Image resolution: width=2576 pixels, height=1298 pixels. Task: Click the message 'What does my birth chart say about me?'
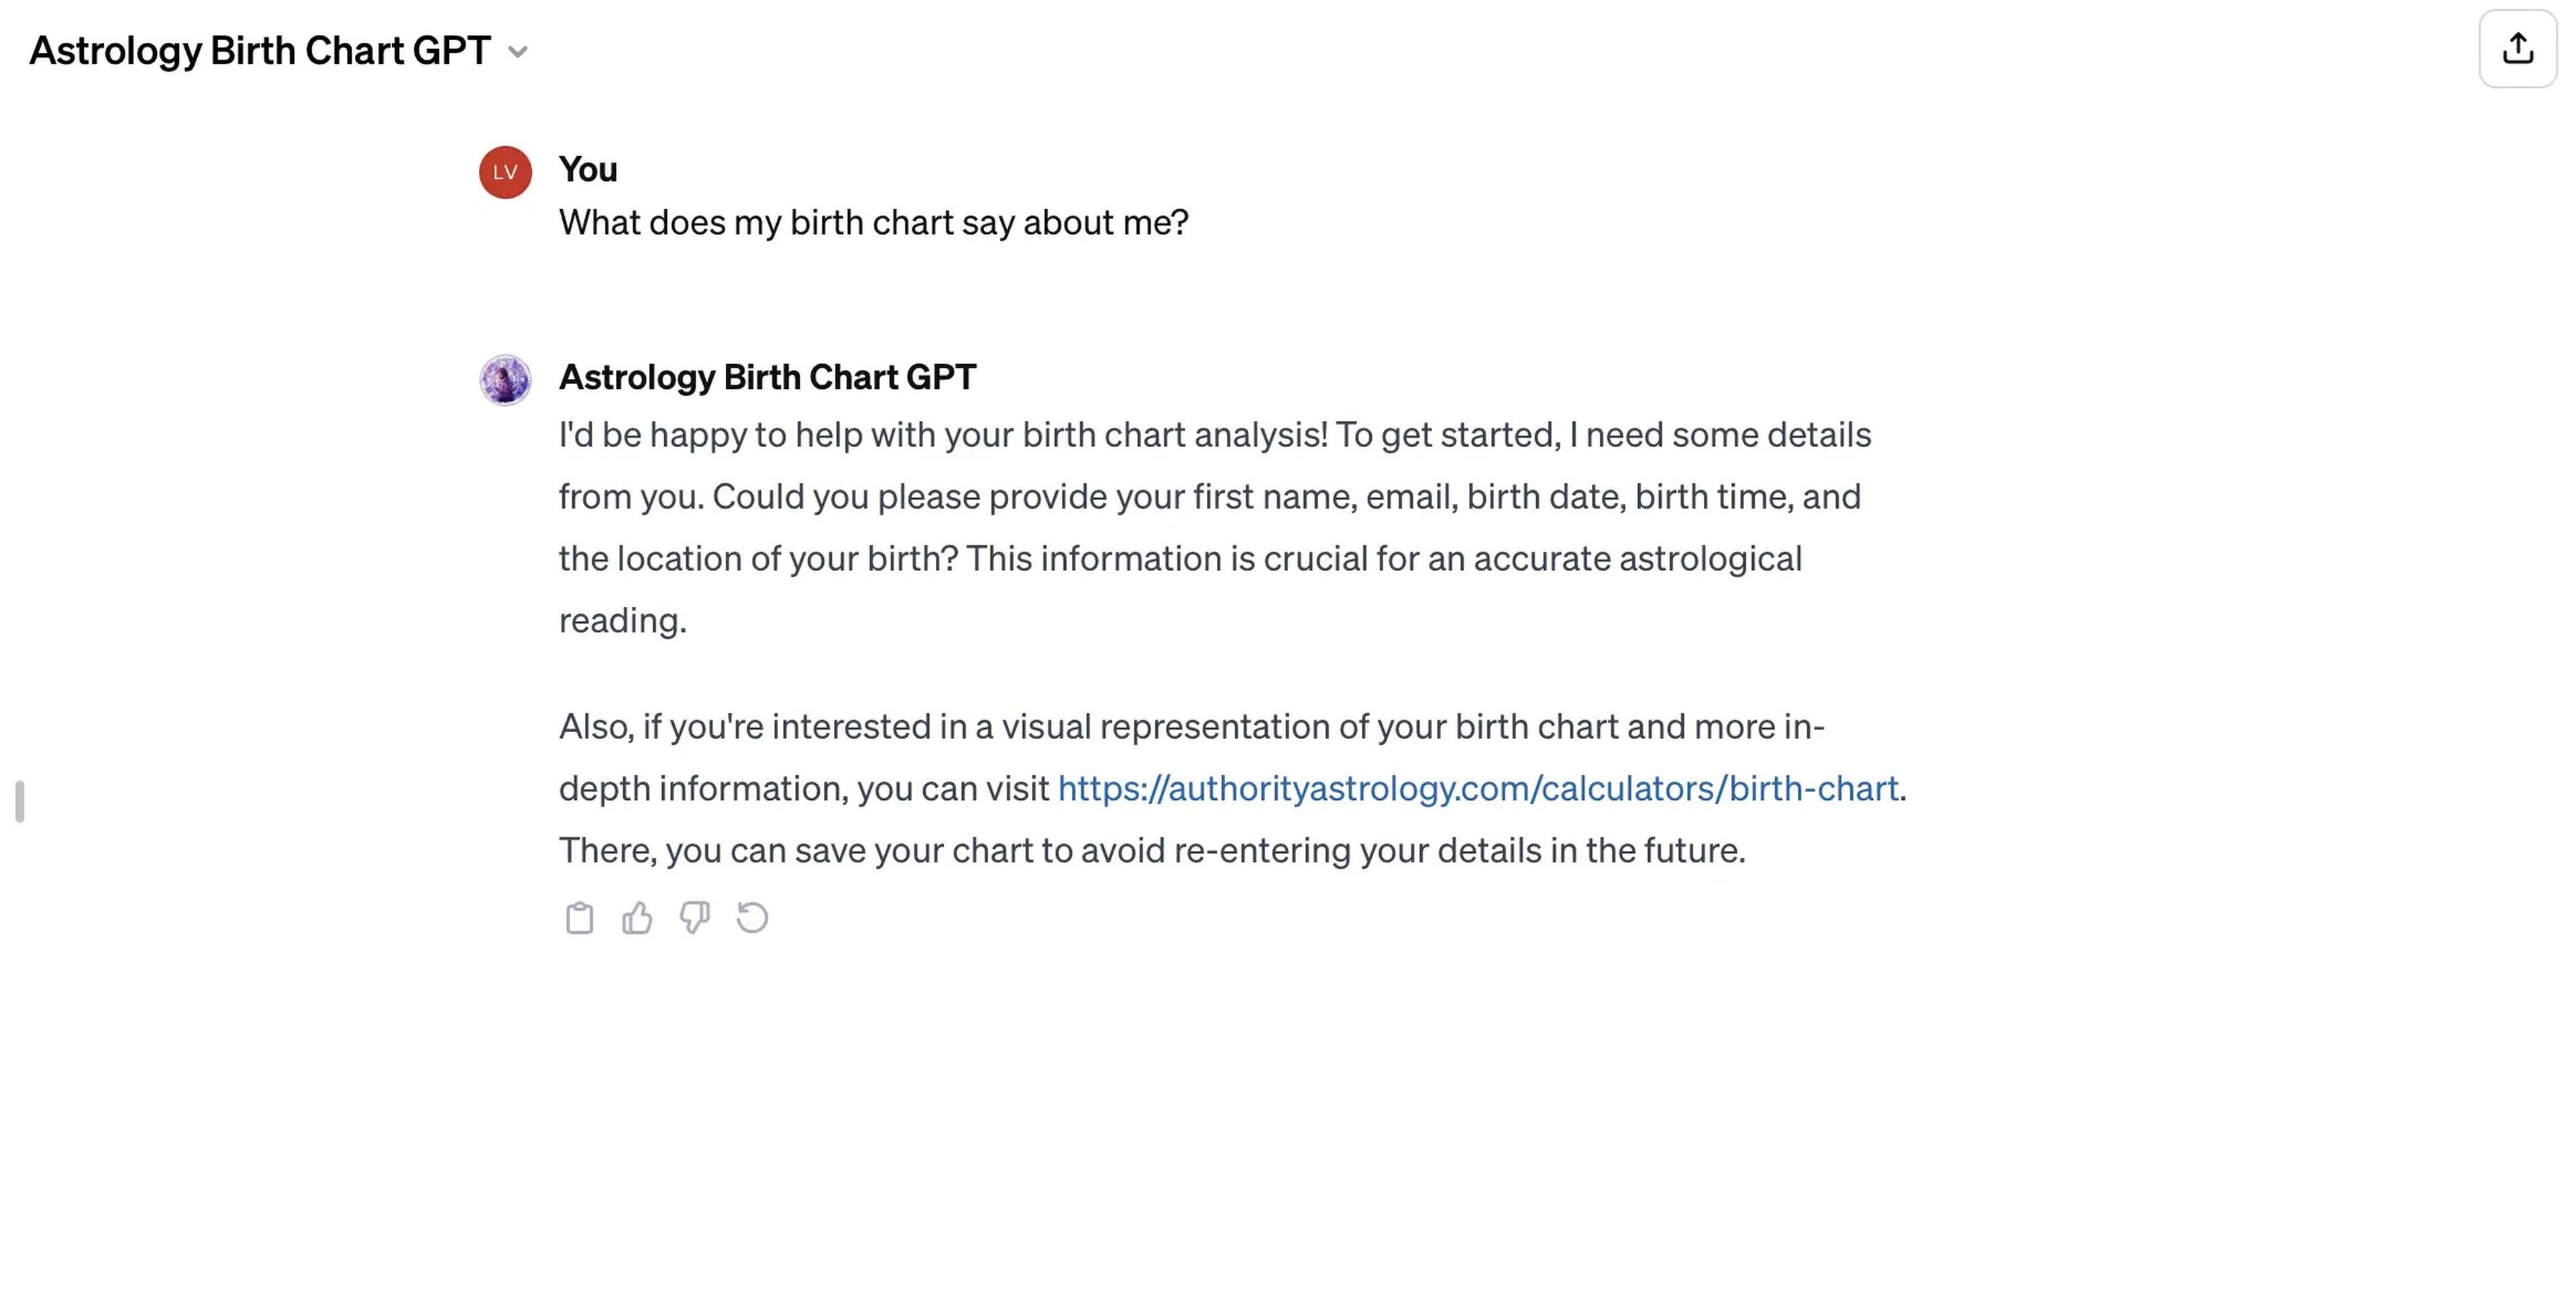pos(873,222)
